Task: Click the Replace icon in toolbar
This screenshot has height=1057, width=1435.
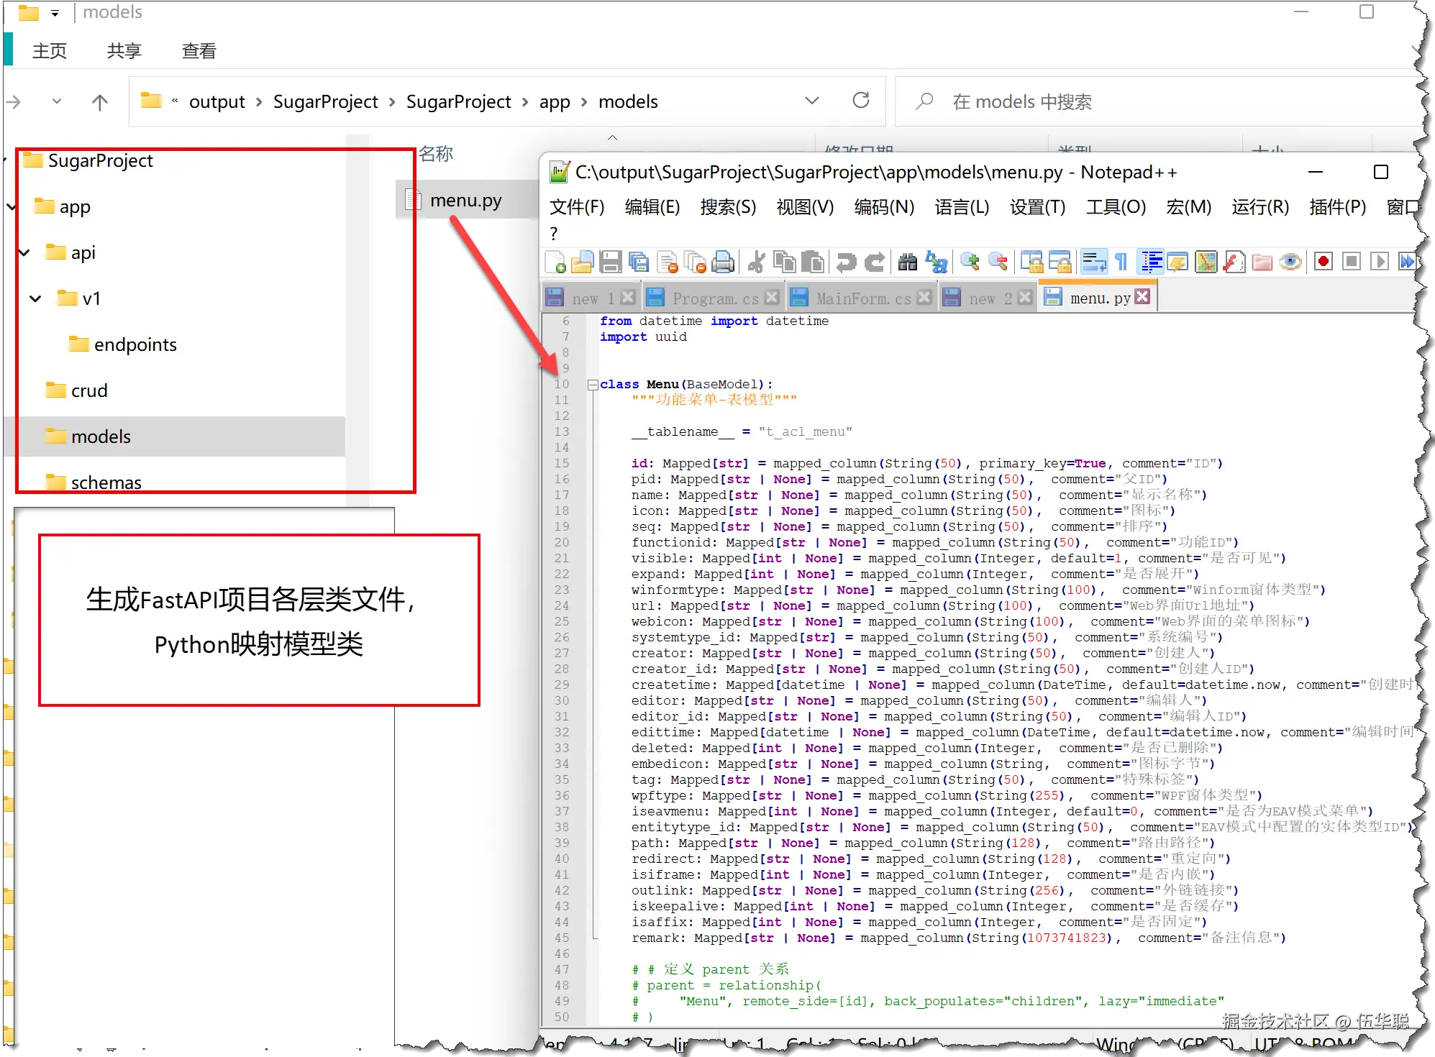Action: (936, 262)
